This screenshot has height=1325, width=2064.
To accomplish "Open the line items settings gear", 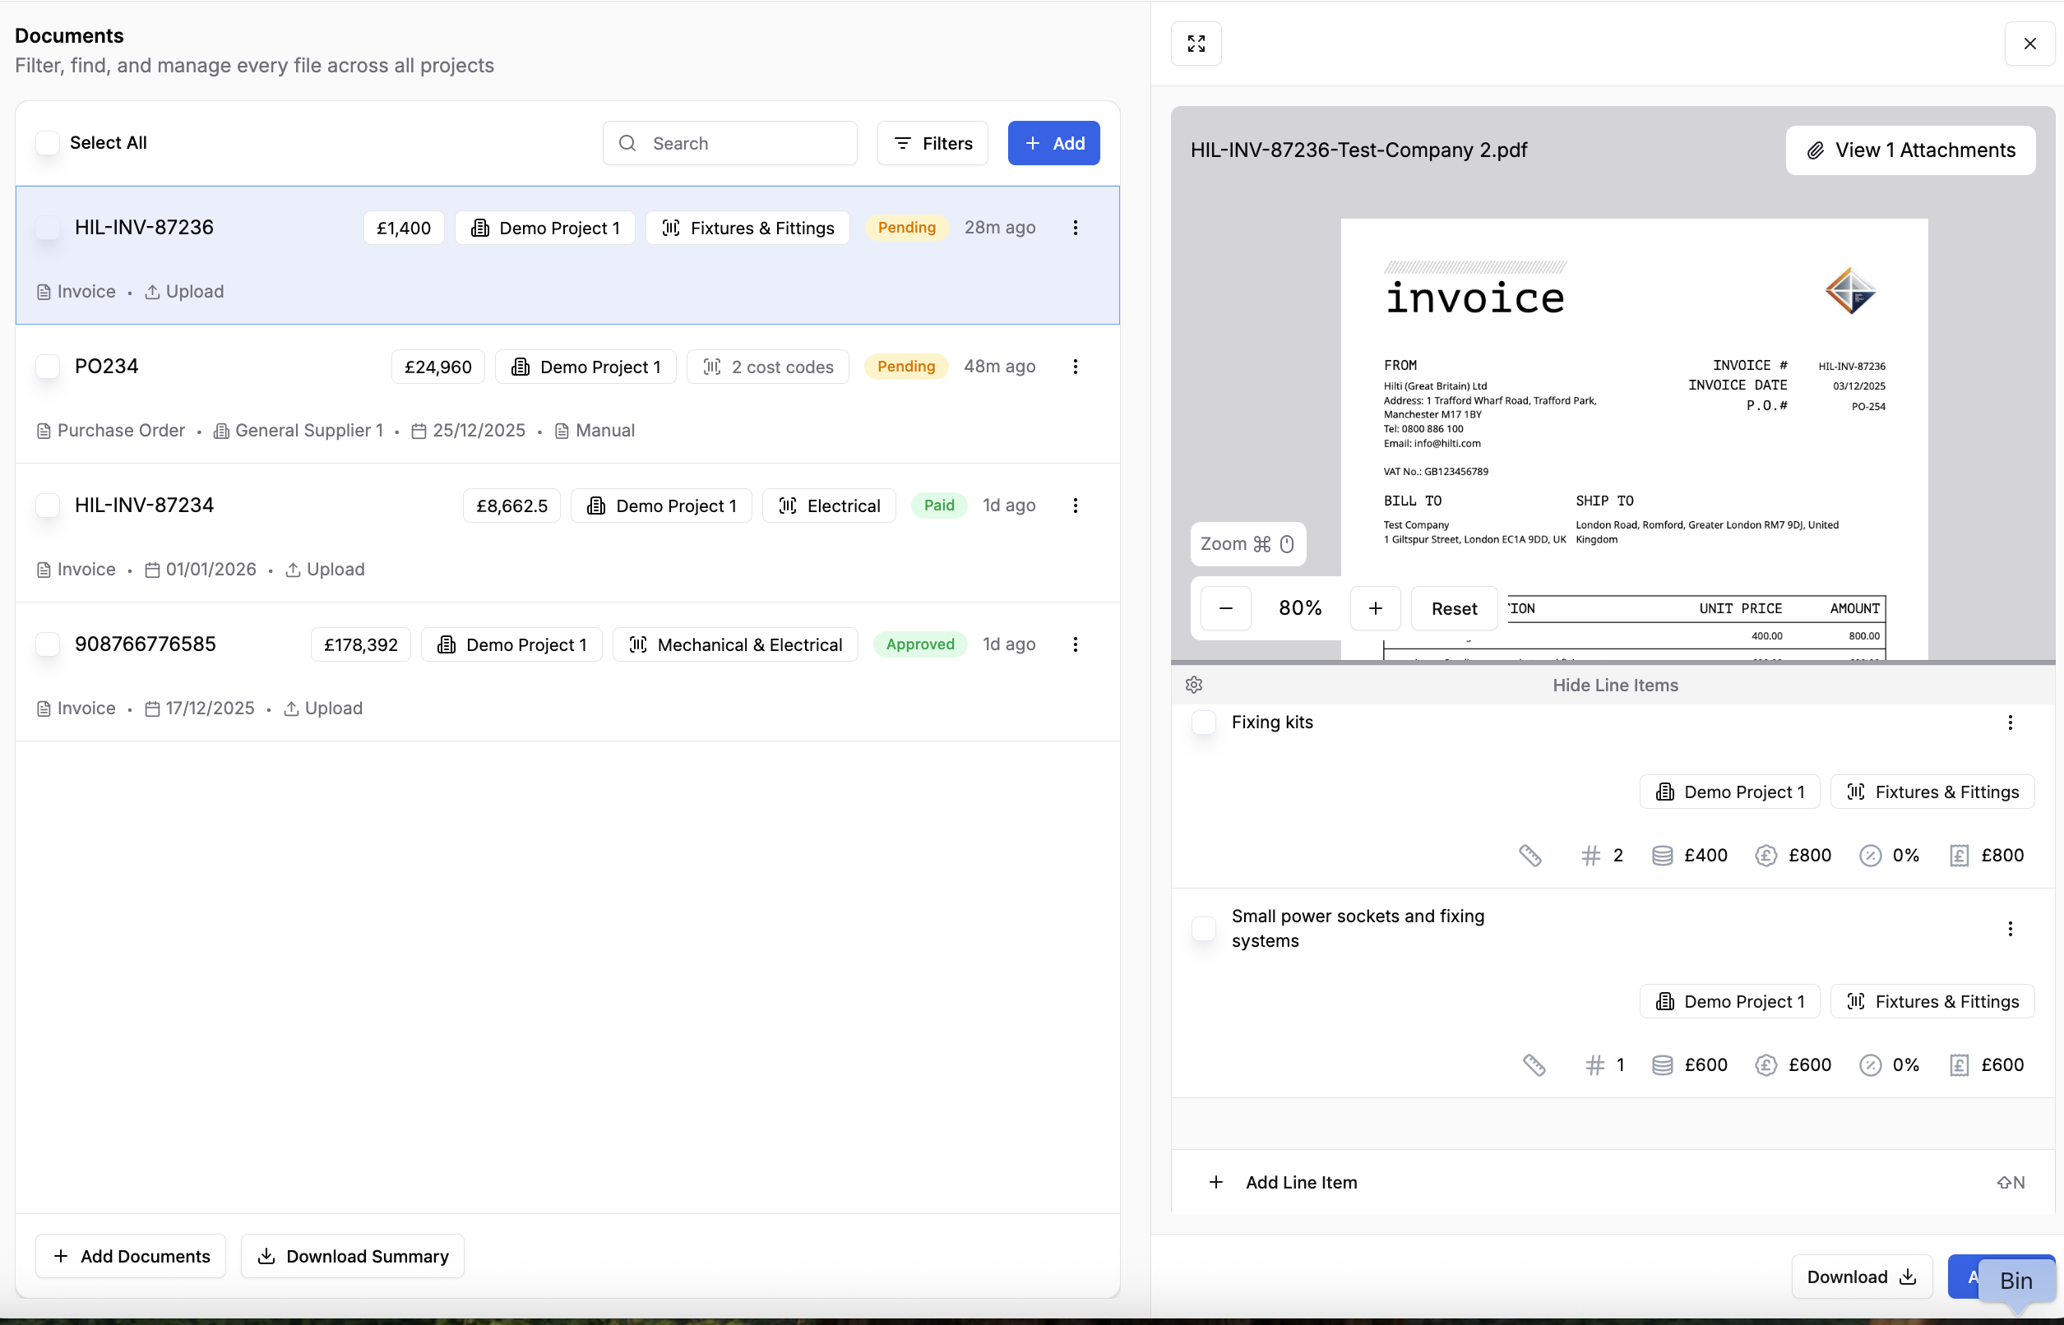I will tap(1194, 685).
